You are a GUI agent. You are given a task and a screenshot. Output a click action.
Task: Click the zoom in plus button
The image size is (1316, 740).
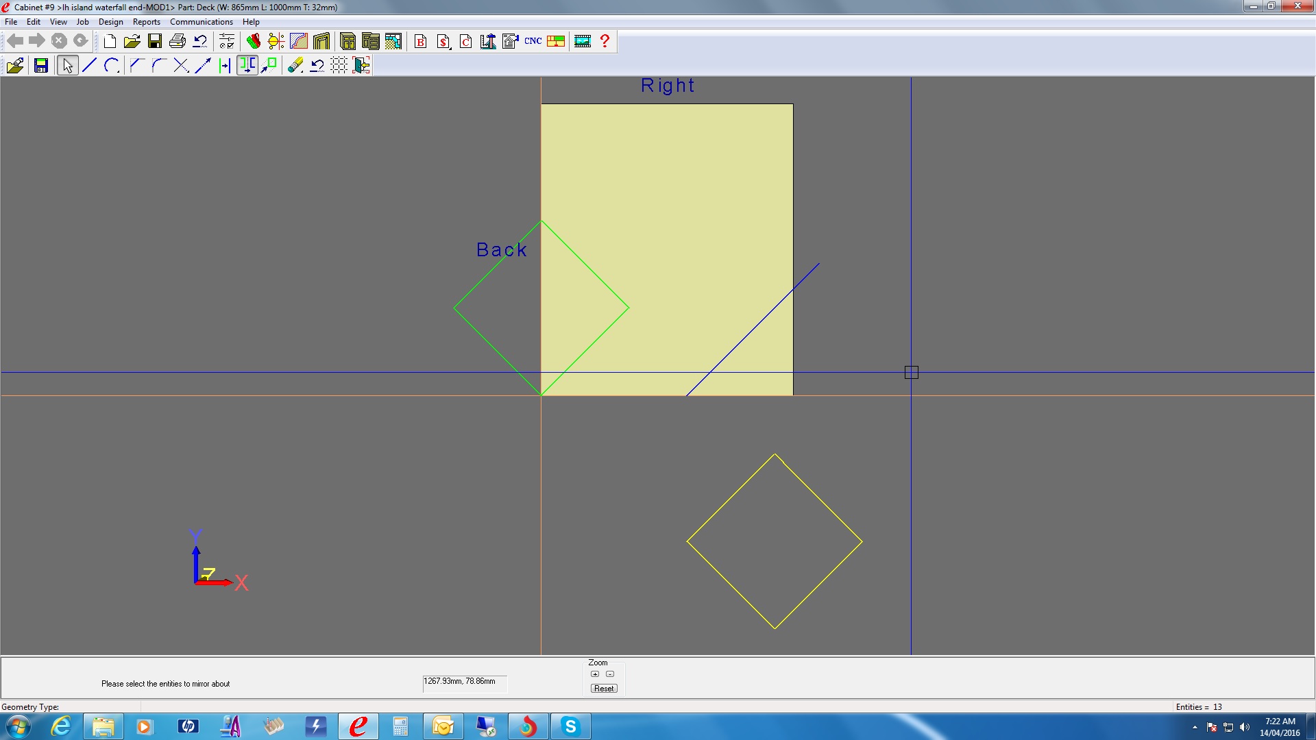pos(595,674)
